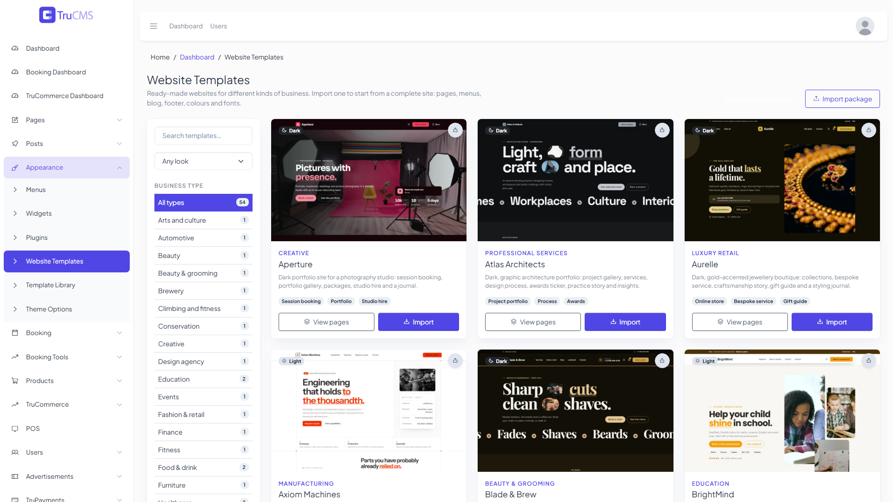
Task: Click the Dark badge on Aperture thumbnail
Action: coord(291,131)
